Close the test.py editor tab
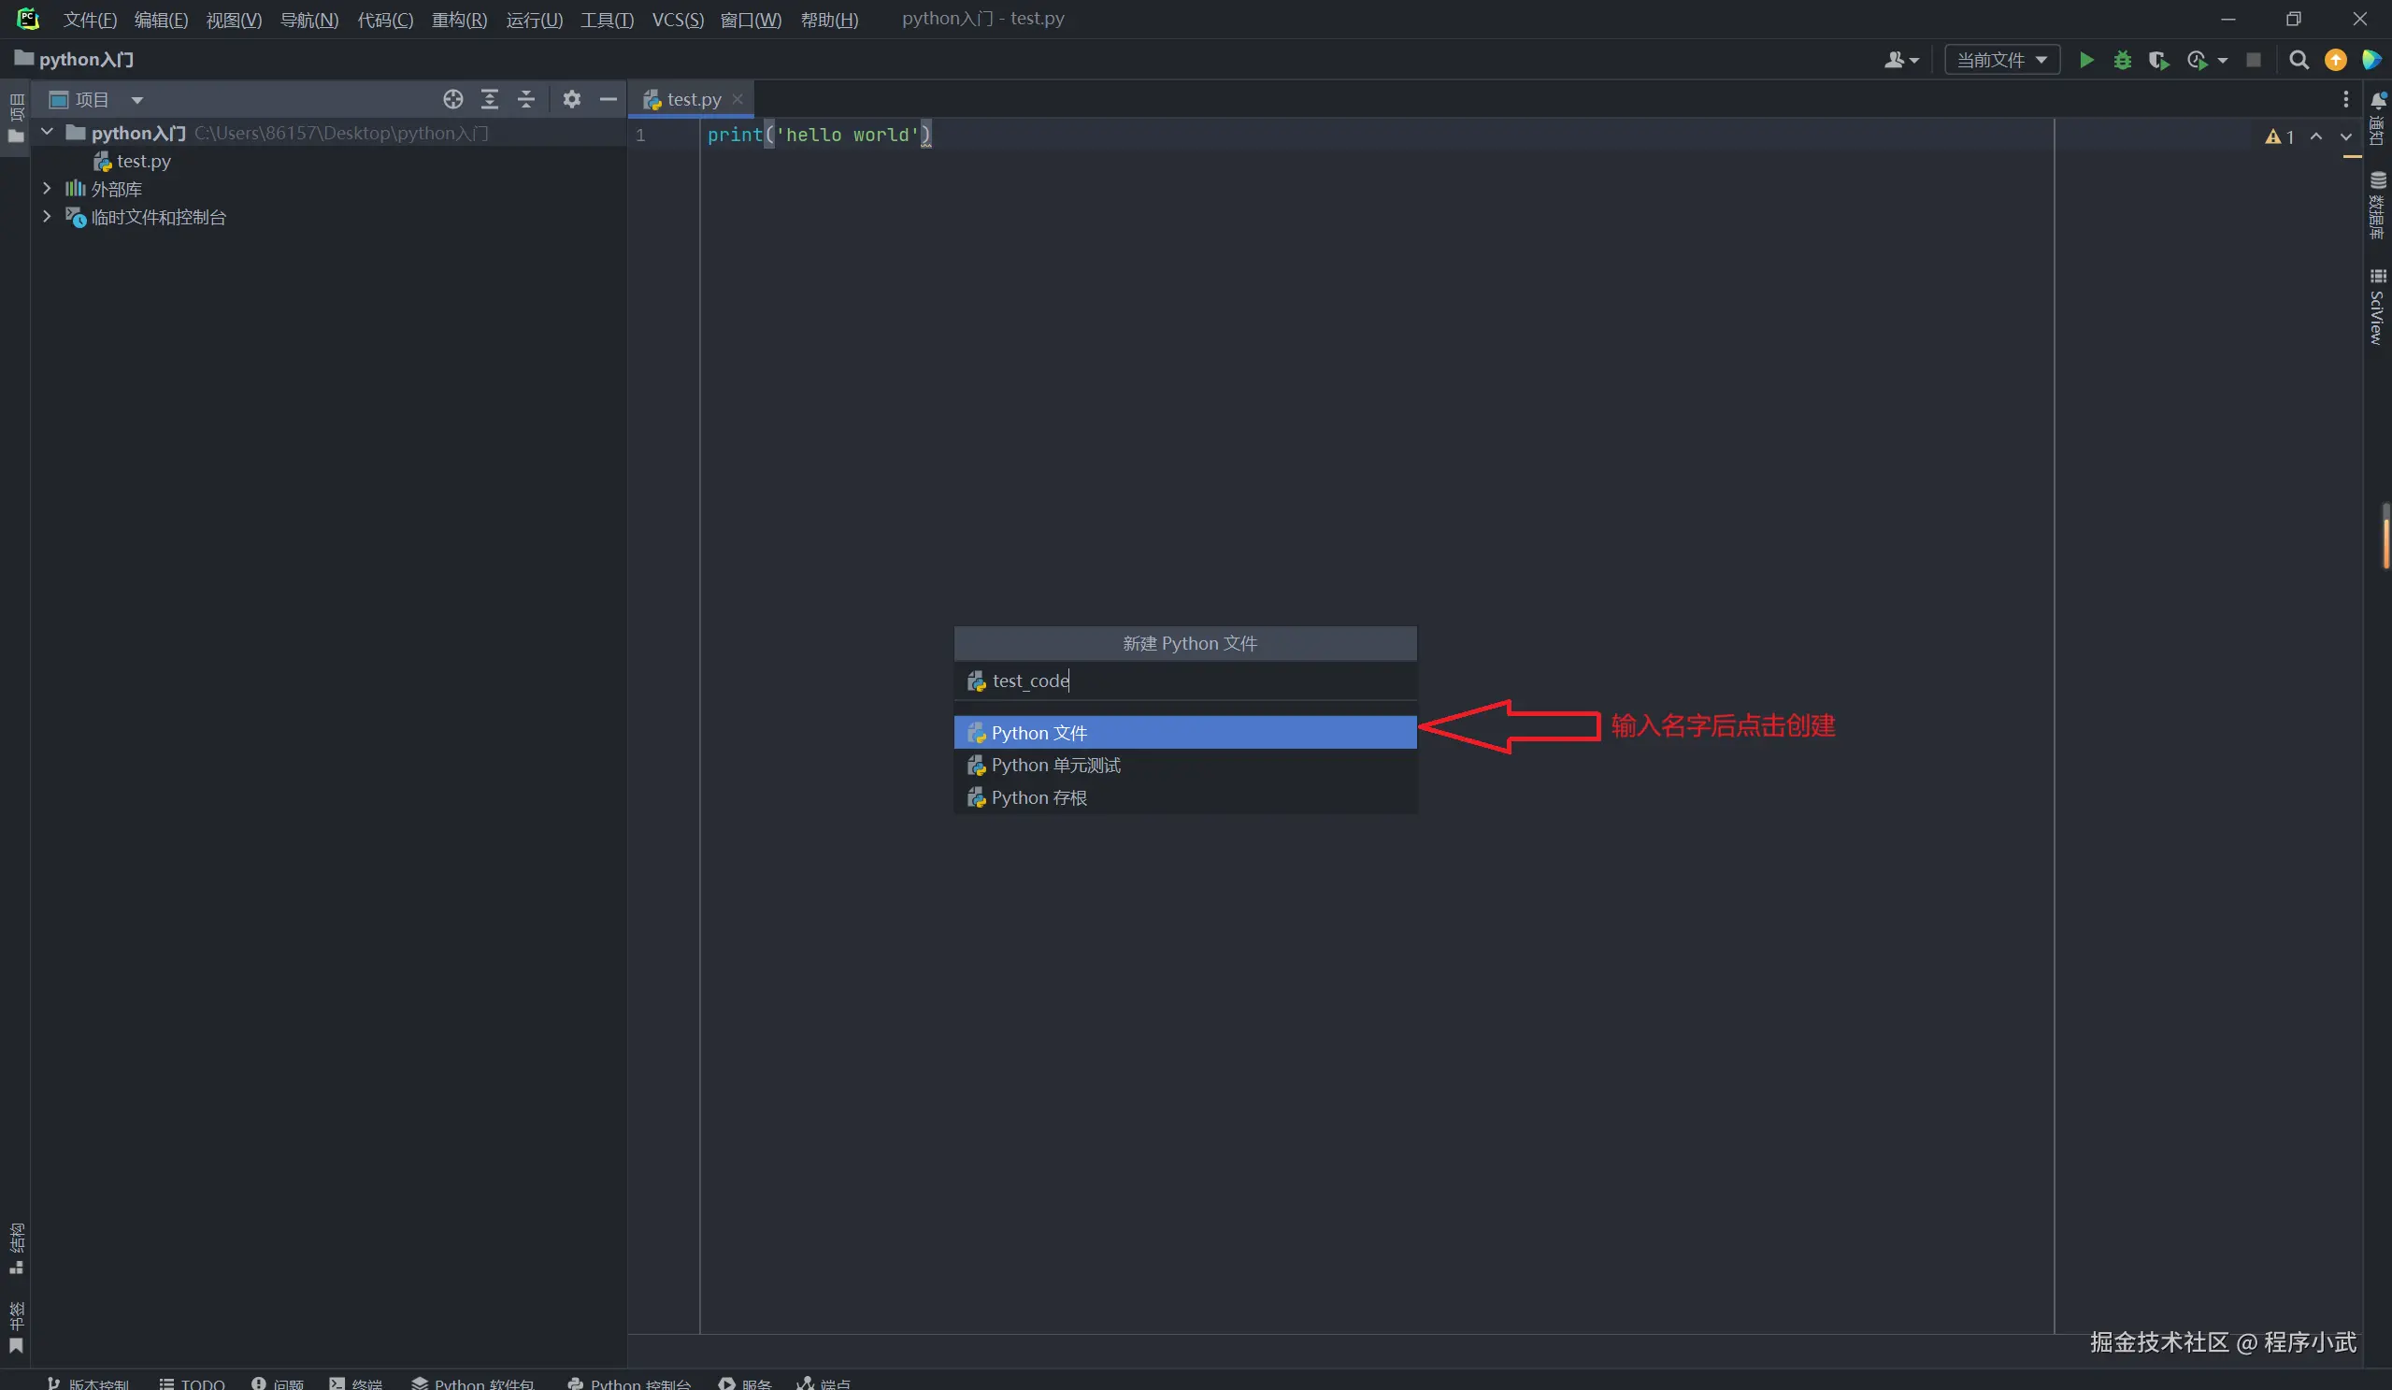The width and height of the screenshot is (2392, 1390). pos(738,99)
